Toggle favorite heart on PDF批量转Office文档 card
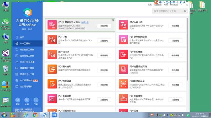Viewport: 211px width, 118px height. click(113, 20)
